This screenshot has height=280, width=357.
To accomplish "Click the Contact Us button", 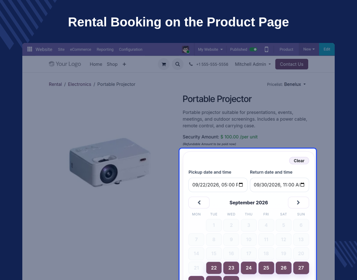I will 292,64.
